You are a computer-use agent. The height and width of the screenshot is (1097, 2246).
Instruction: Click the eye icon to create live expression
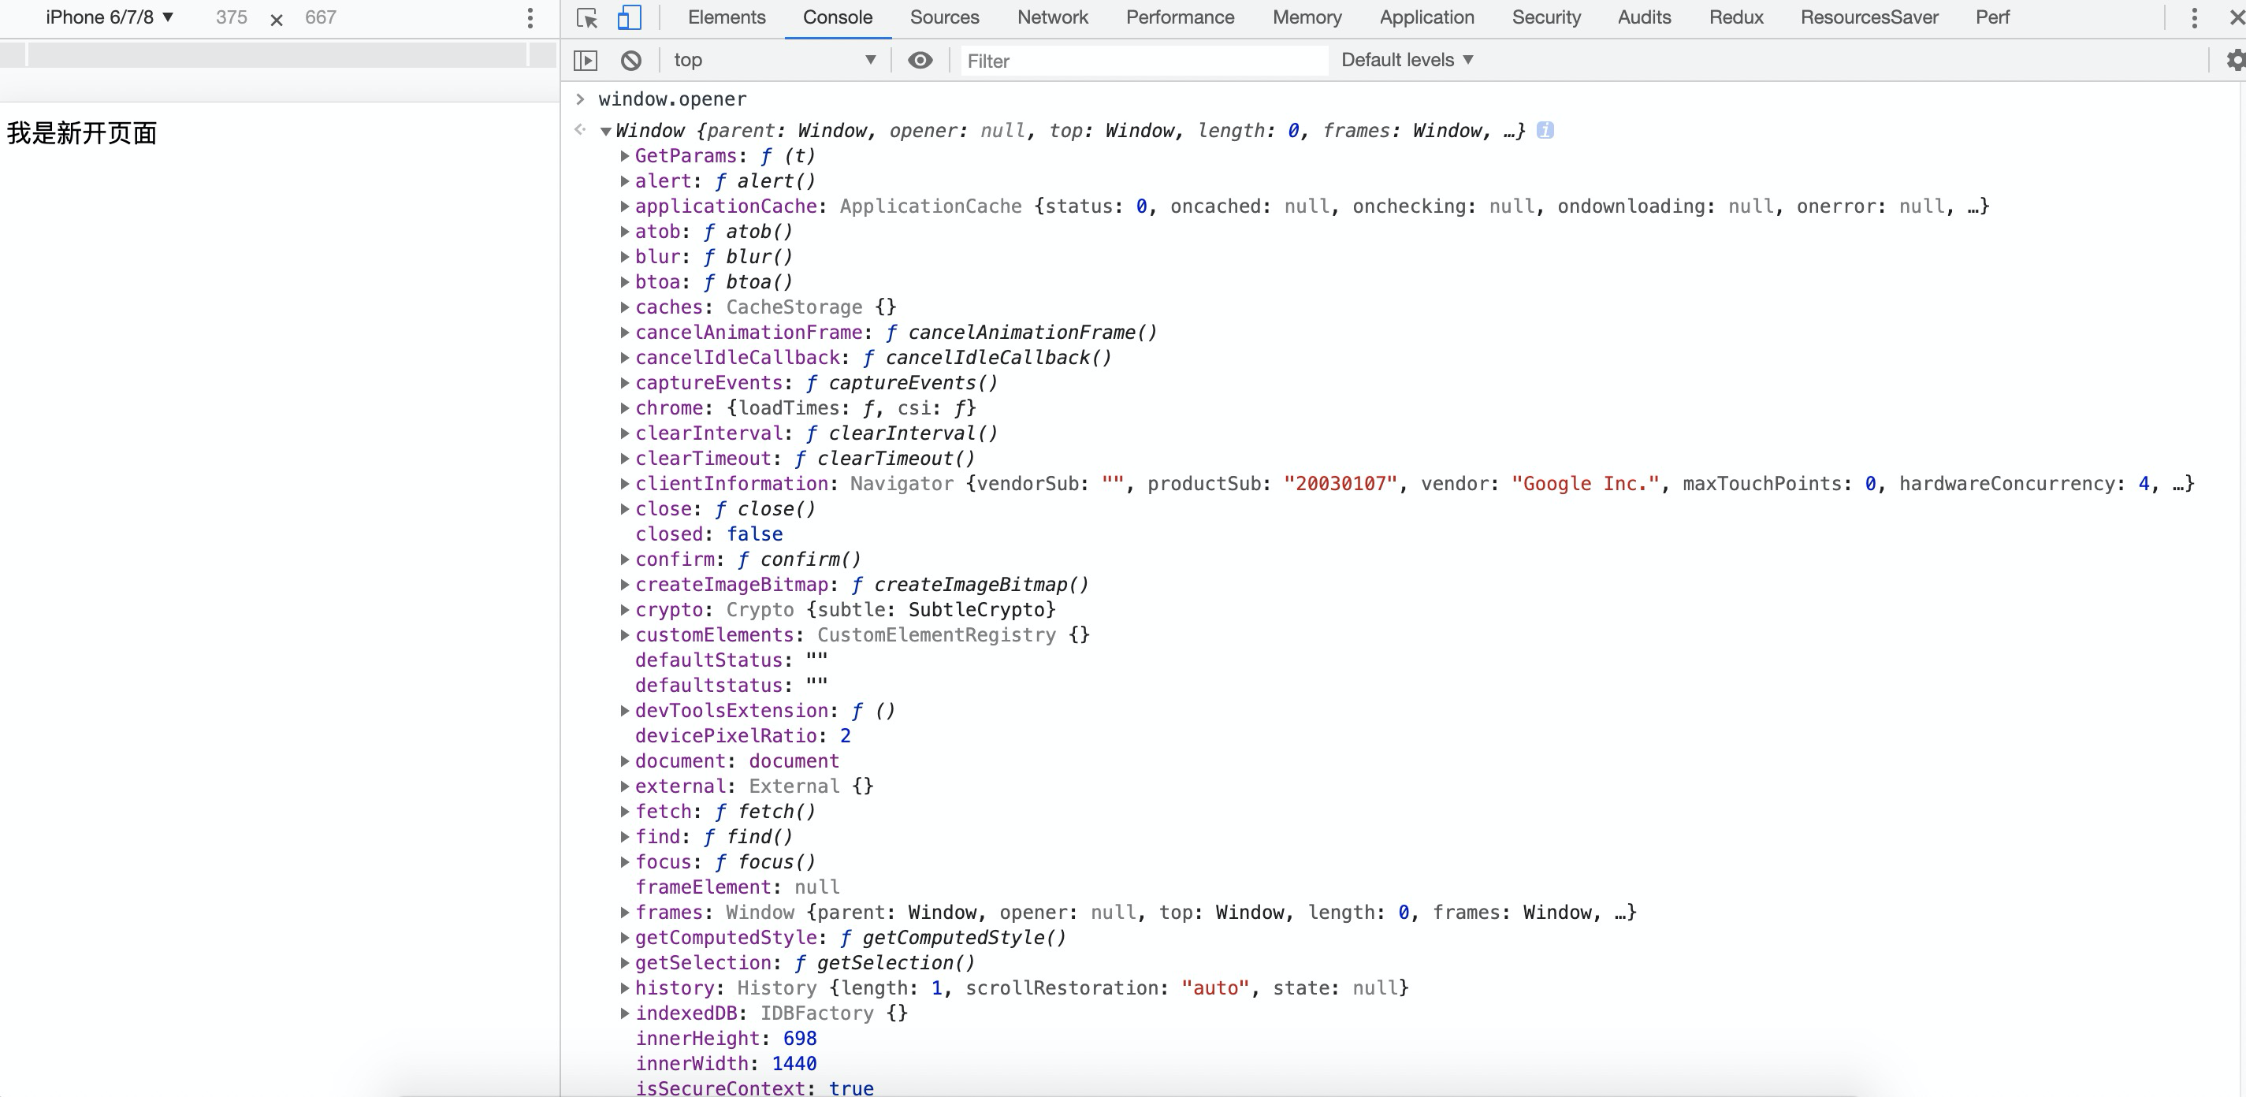pos(920,60)
